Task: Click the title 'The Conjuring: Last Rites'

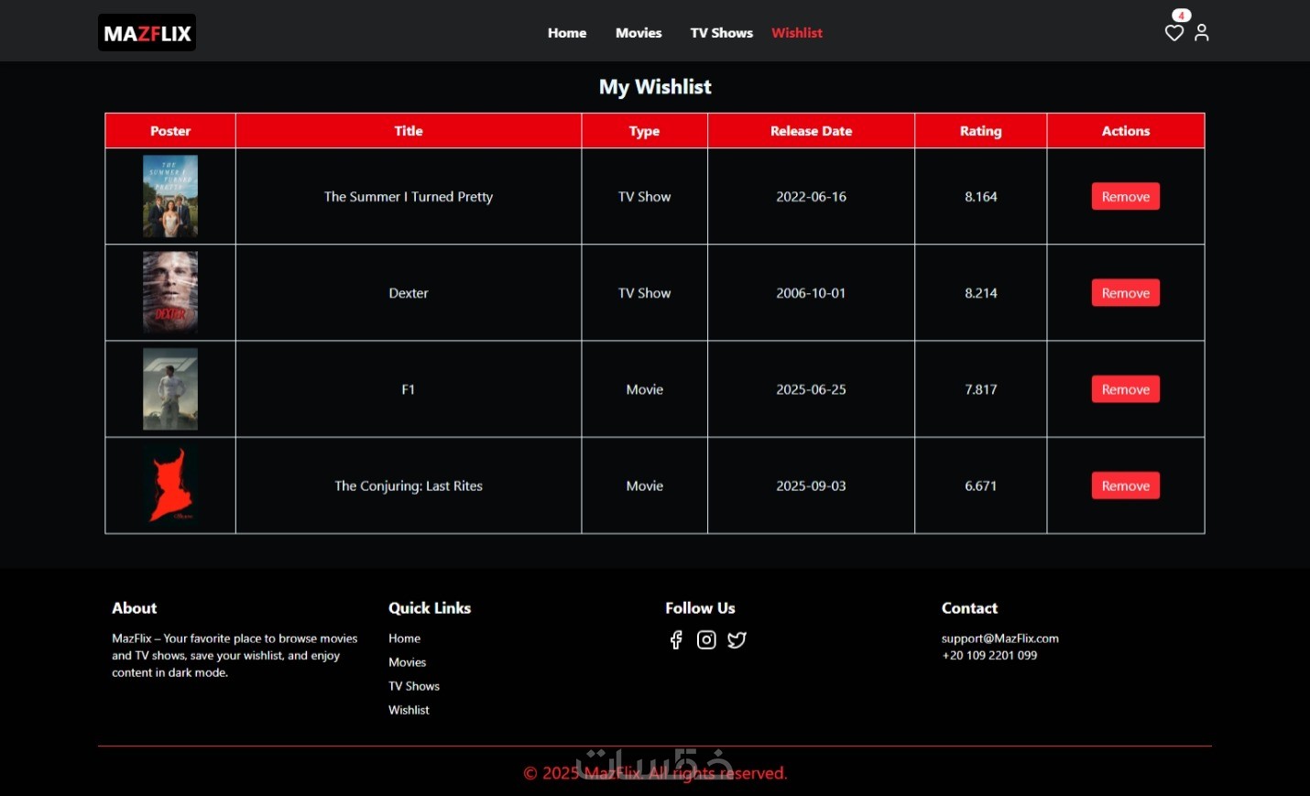Action: (x=409, y=485)
